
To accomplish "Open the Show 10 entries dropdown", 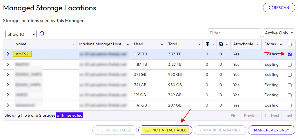I will tap(21, 34).
